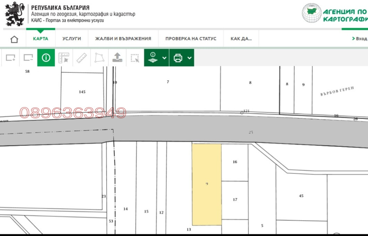This screenshot has height=236, width=368.
Task: Click the Вход login link
Action: (360, 39)
